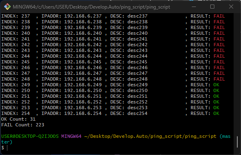Click the yellow working directory path
This screenshot has height=155, width=241.
(150, 136)
